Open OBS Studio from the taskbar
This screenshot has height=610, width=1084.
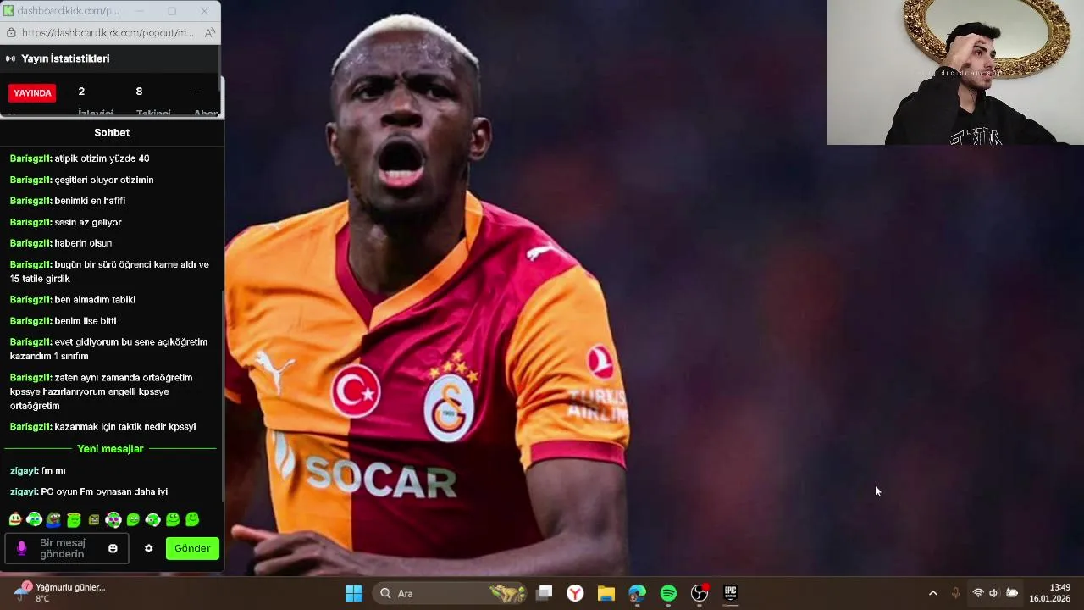click(x=700, y=593)
